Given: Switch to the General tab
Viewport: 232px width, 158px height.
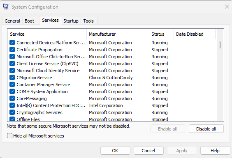Looking at the screenshot, I should coord(12,21).
